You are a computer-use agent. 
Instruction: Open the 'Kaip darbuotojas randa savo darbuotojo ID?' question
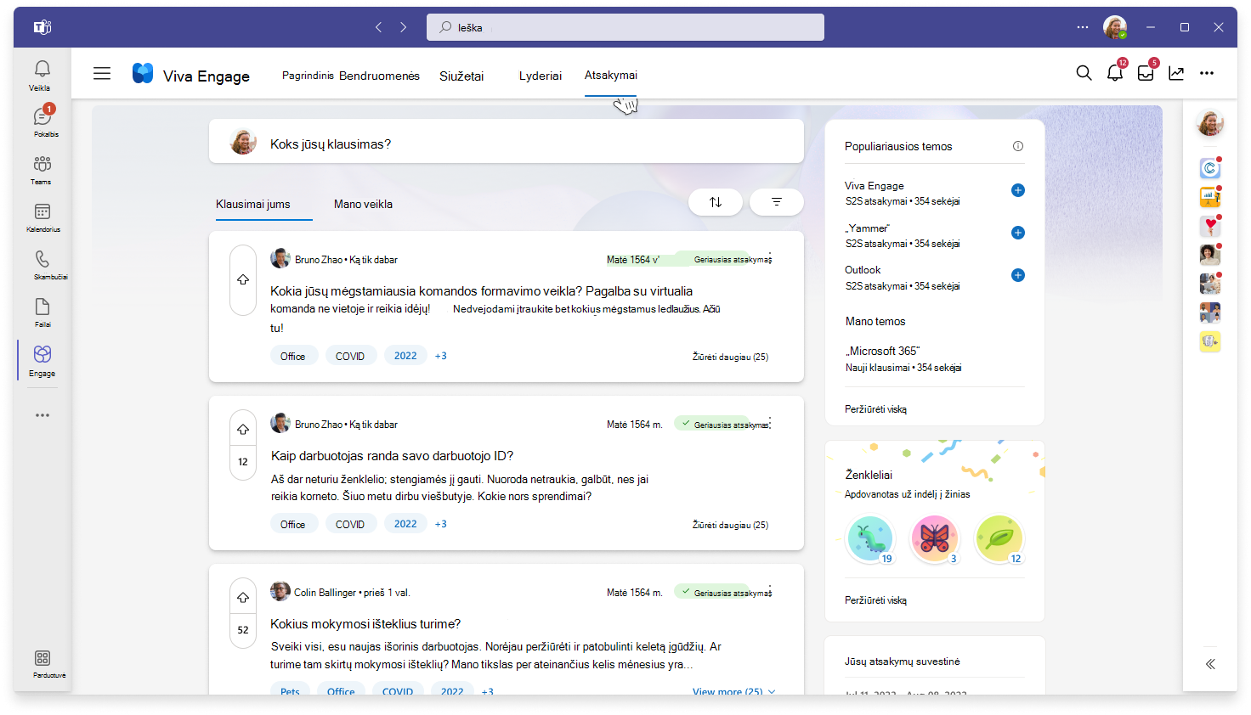[x=392, y=456]
